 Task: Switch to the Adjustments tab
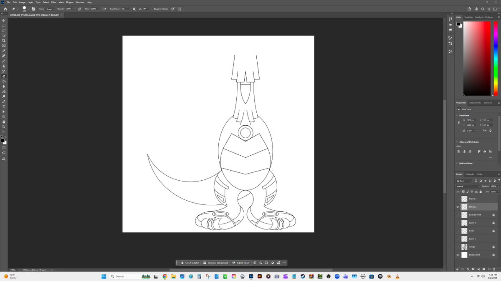475,102
